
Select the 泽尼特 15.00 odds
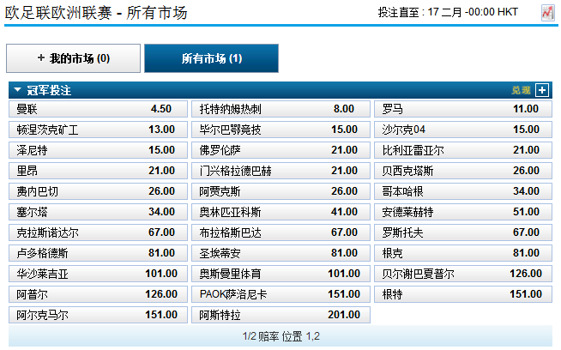(98, 150)
